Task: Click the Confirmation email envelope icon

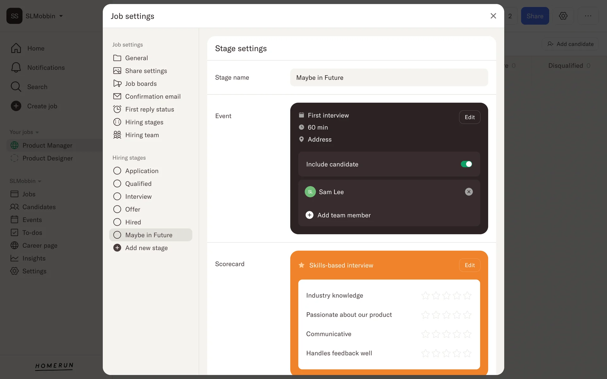Action: tap(117, 96)
